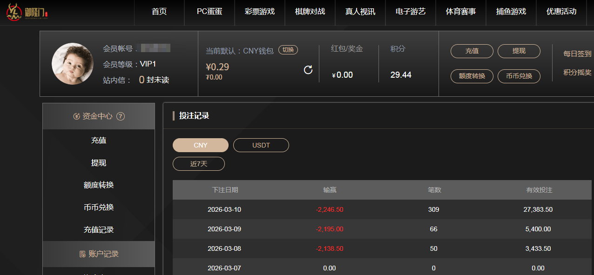
Task: Open 真人视讯 from the navigation bar
Action: (360, 12)
